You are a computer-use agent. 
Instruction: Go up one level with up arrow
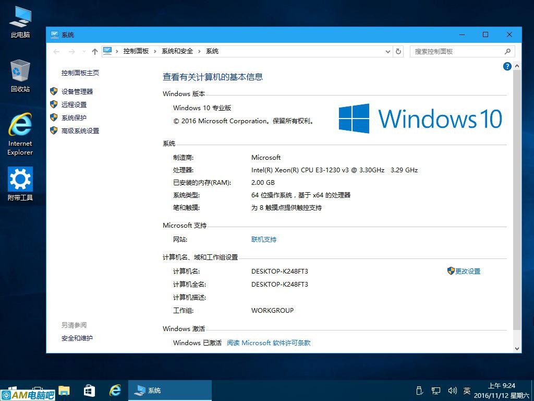(x=95, y=52)
